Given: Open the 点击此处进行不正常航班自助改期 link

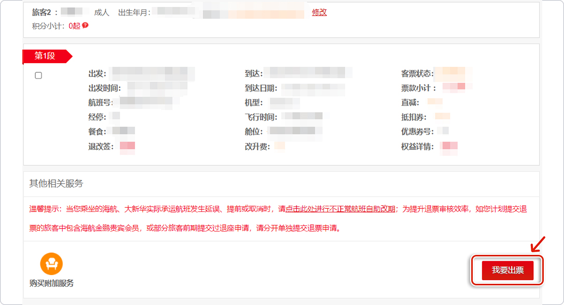Looking at the screenshot, I should [341, 209].
